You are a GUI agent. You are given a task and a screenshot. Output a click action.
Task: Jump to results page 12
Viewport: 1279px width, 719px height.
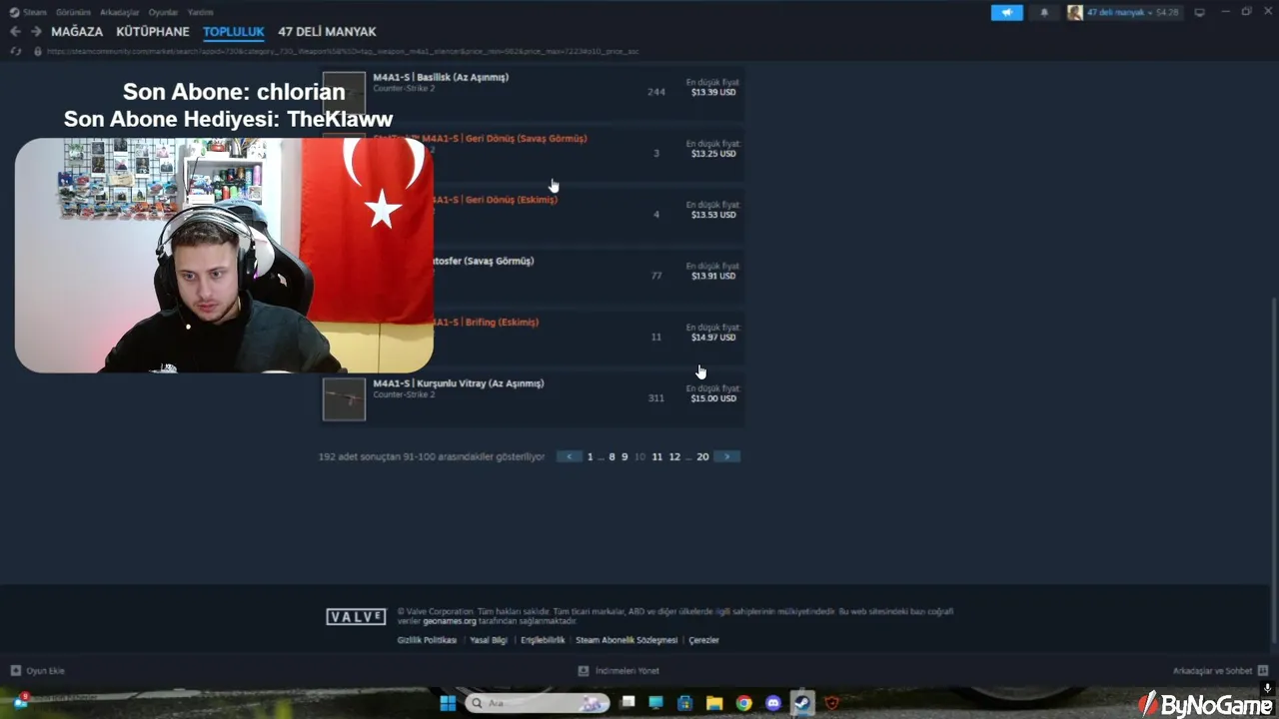(674, 456)
